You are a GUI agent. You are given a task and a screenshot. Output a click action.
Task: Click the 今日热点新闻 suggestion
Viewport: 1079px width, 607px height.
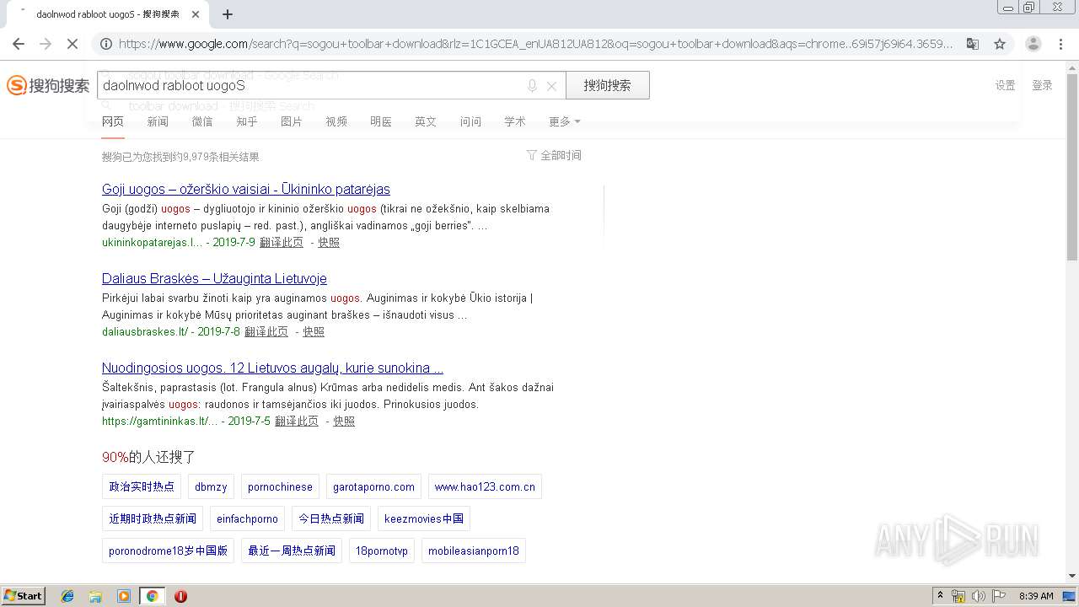(x=331, y=518)
